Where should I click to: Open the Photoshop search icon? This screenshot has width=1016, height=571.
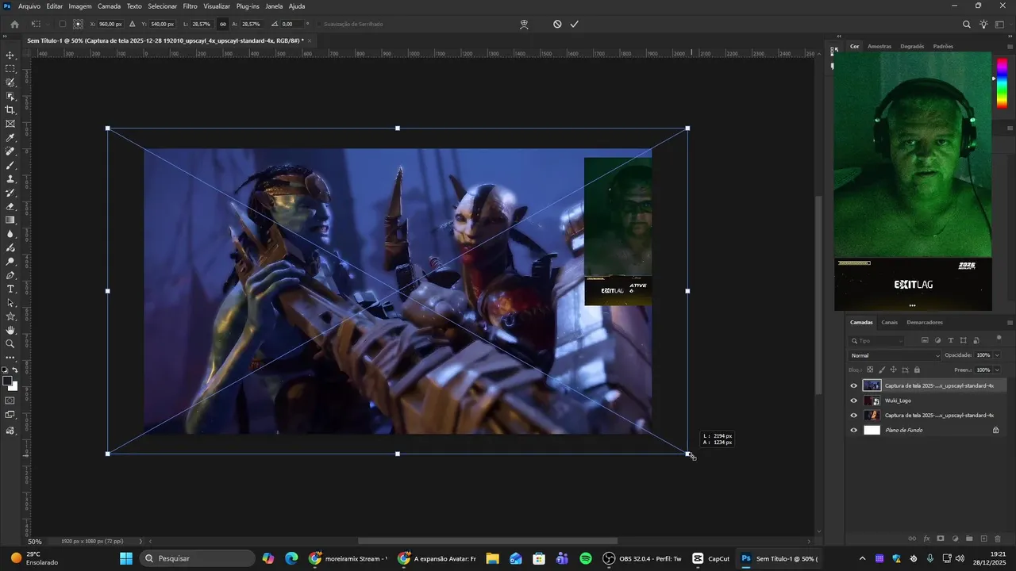click(966, 24)
